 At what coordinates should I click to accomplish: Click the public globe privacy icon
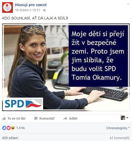point(45,10)
